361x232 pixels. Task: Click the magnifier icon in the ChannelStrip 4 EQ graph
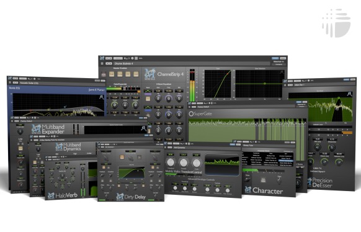(x=282, y=73)
